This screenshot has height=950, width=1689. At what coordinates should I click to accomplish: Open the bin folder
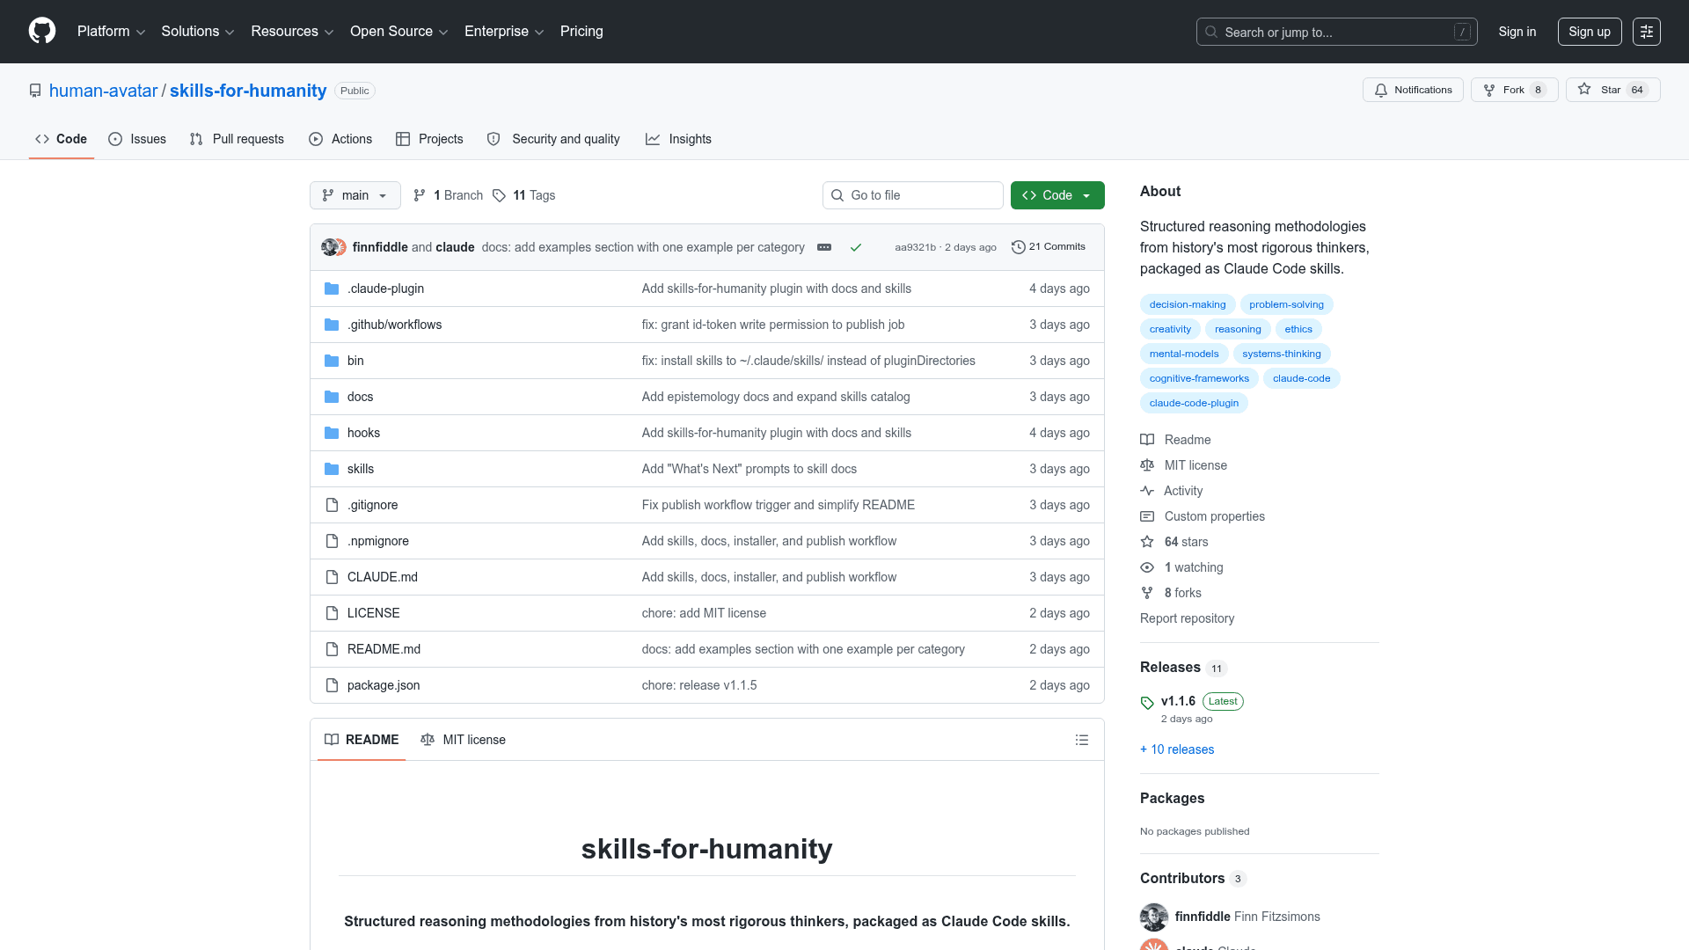(x=355, y=361)
